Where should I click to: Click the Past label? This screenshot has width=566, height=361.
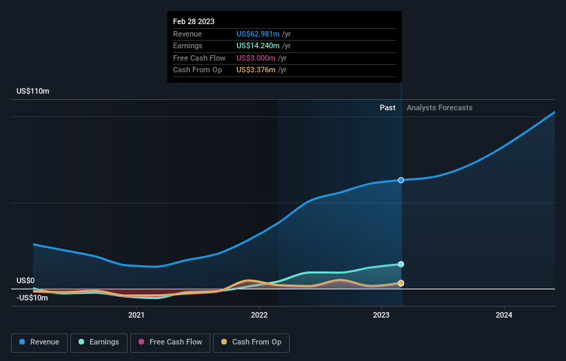[x=387, y=107]
